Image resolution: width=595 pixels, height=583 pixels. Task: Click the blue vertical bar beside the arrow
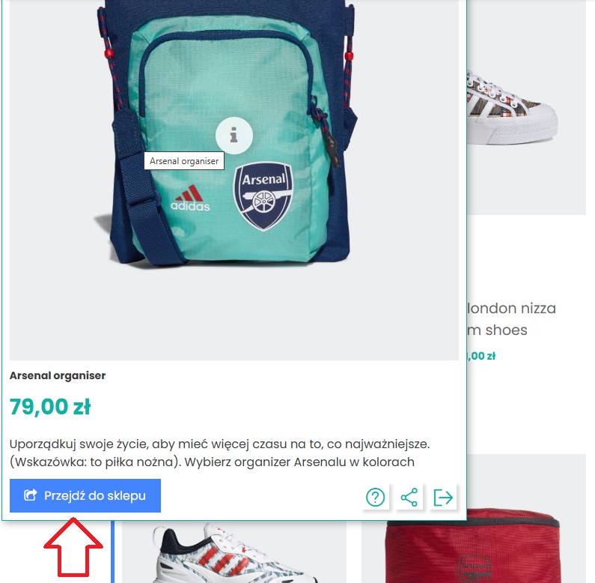112,552
